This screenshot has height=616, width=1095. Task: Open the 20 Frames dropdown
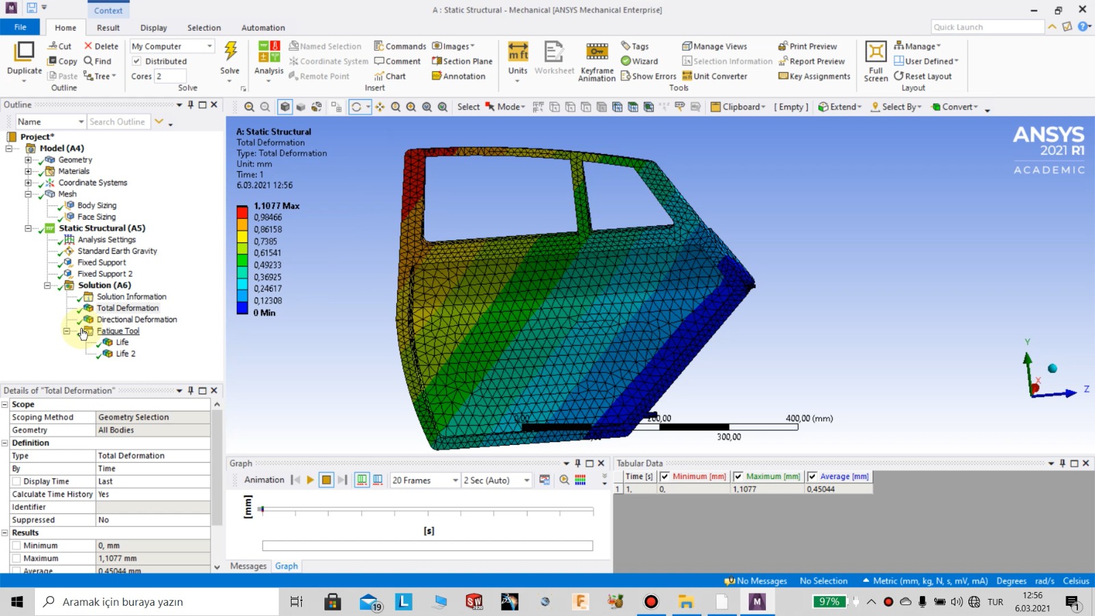point(425,480)
